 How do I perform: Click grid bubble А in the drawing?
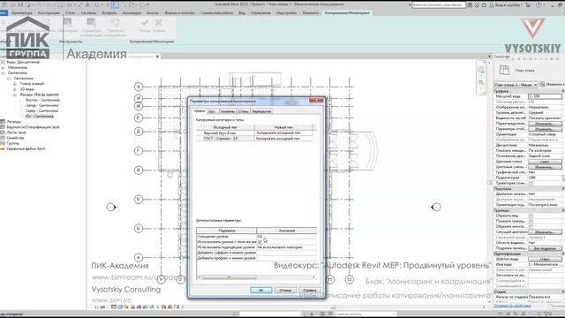pyautogui.click(x=139, y=257)
